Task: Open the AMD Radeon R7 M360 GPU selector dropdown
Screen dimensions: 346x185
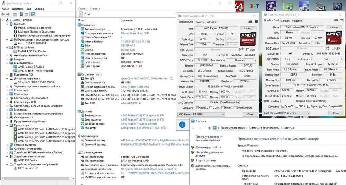Action: [x=201, y=114]
